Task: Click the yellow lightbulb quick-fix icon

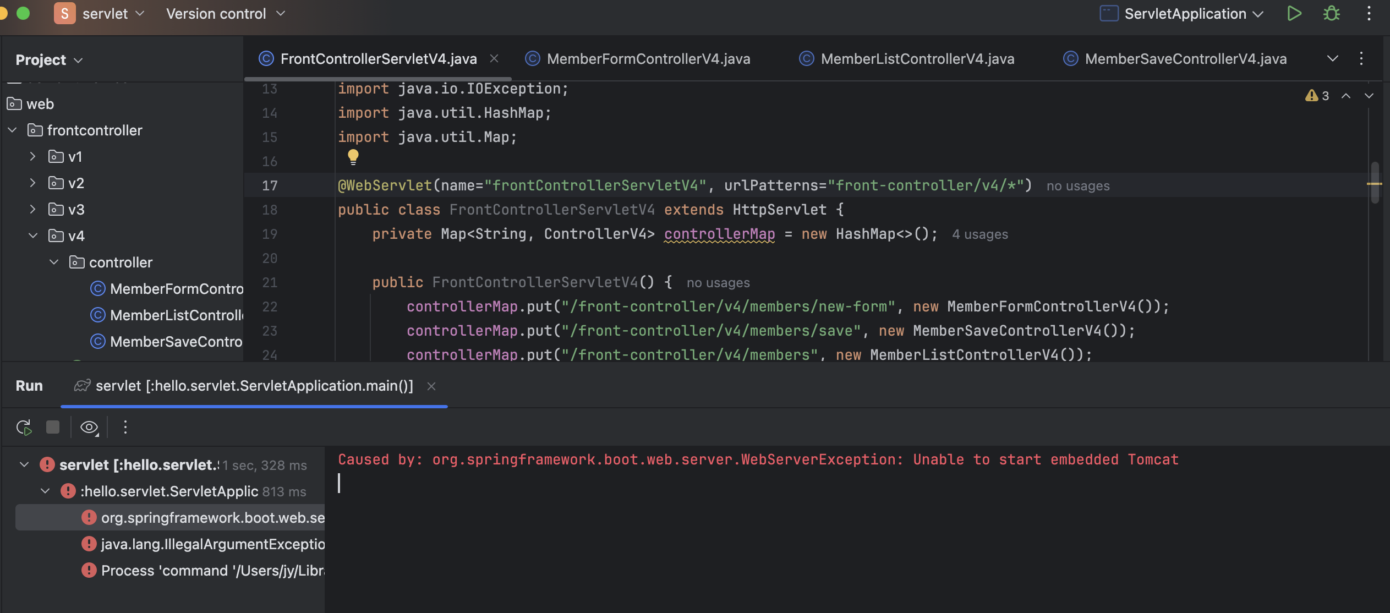Action: click(353, 157)
